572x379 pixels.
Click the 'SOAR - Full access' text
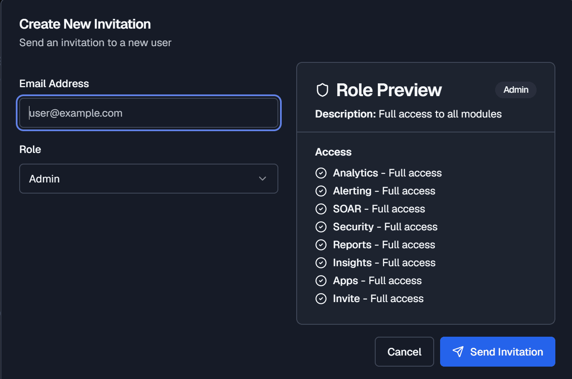point(379,209)
